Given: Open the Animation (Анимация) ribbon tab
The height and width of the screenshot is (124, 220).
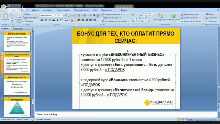Looking at the screenshot, I should (48, 10).
